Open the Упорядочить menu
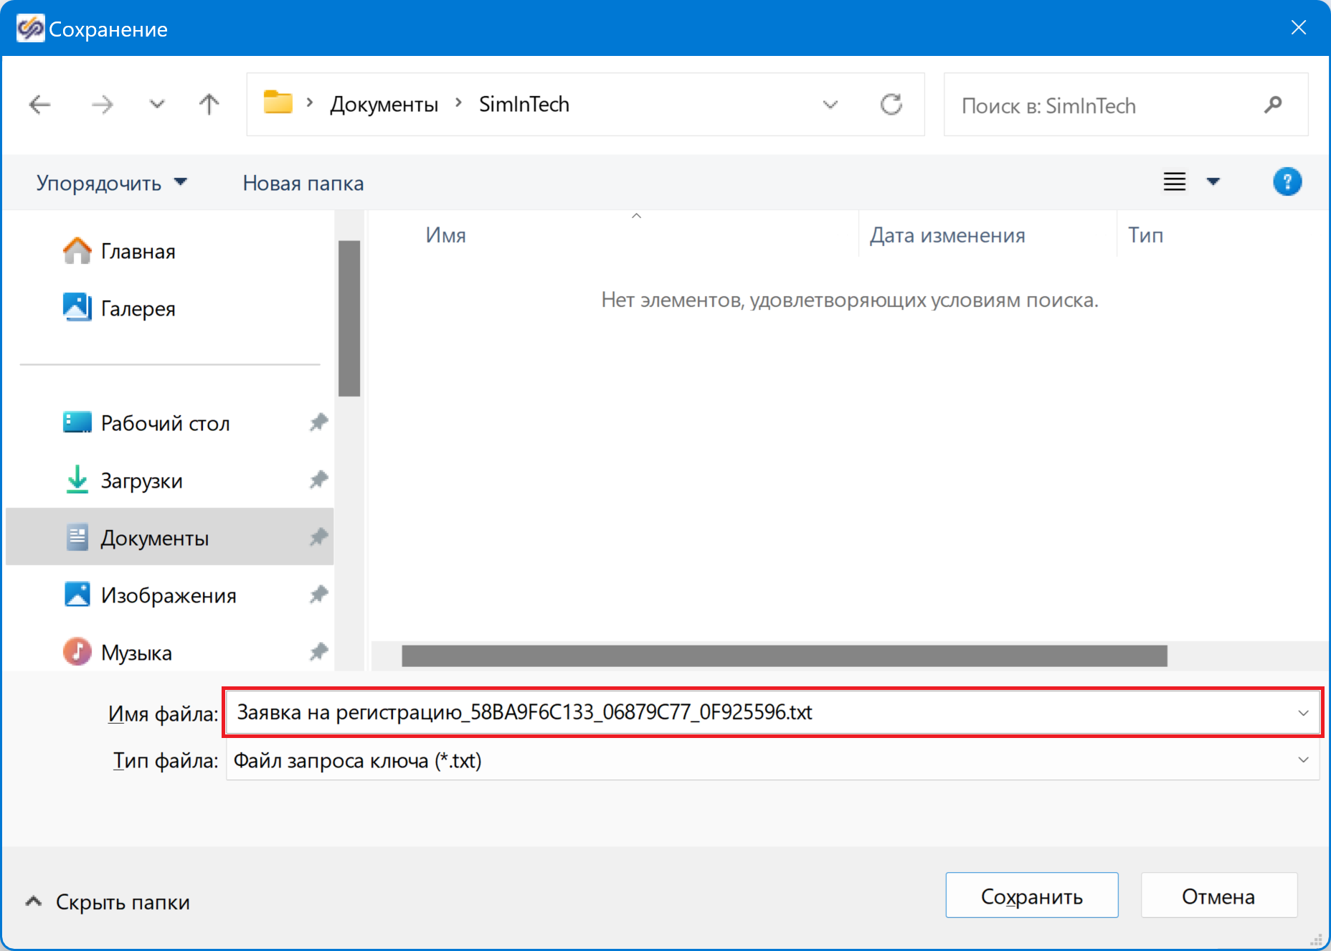Image resolution: width=1331 pixels, height=951 pixels. tap(111, 183)
